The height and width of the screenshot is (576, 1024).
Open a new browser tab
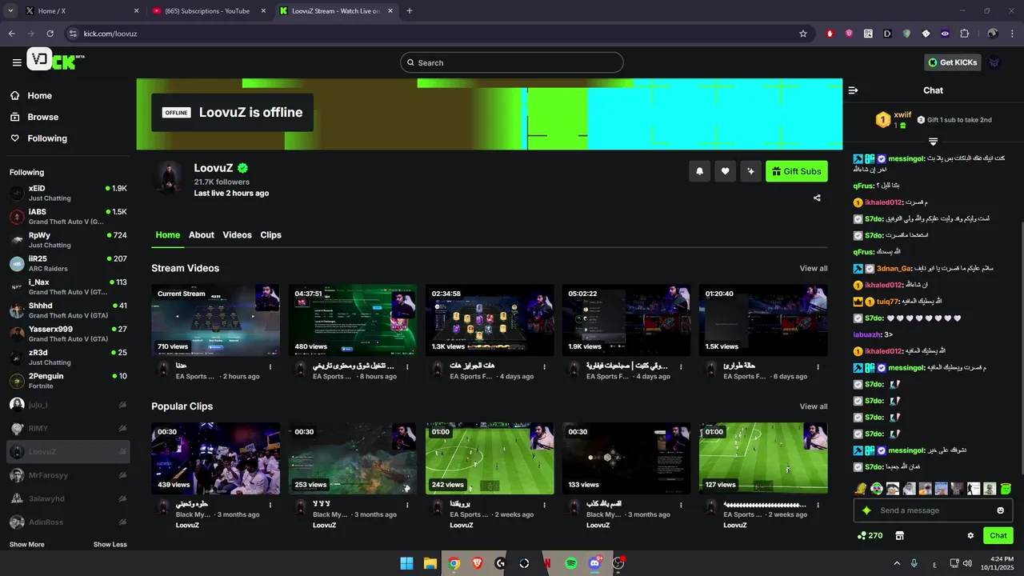click(410, 11)
